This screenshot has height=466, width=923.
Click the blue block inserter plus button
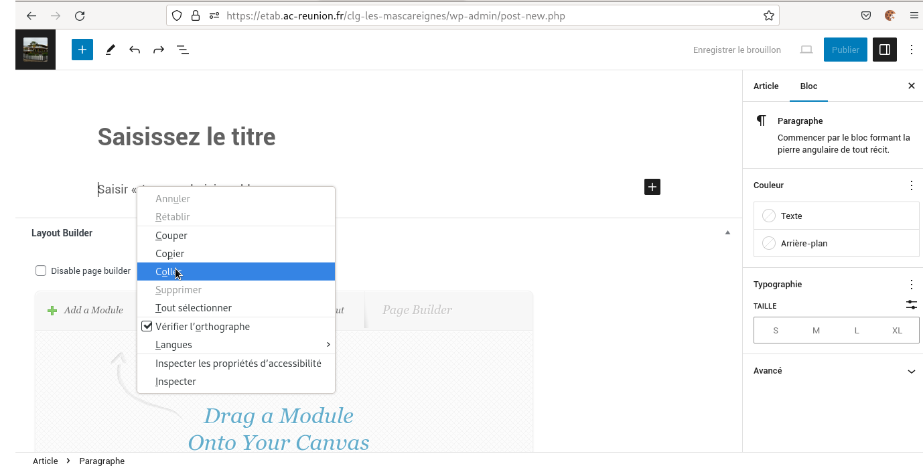pyautogui.click(x=82, y=50)
